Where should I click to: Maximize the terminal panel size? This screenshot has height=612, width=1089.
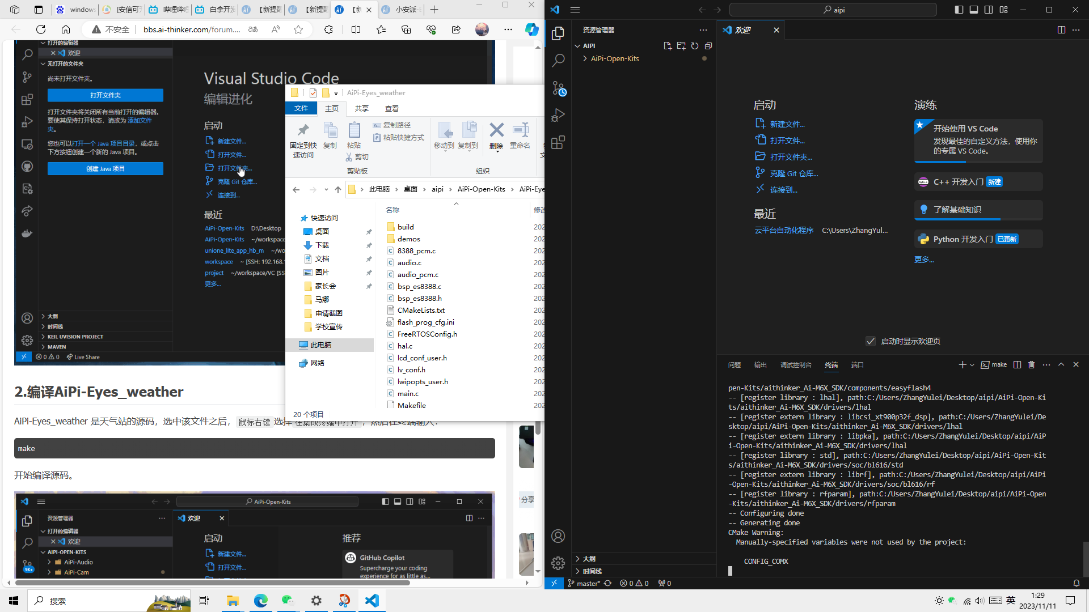pos(1061,364)
